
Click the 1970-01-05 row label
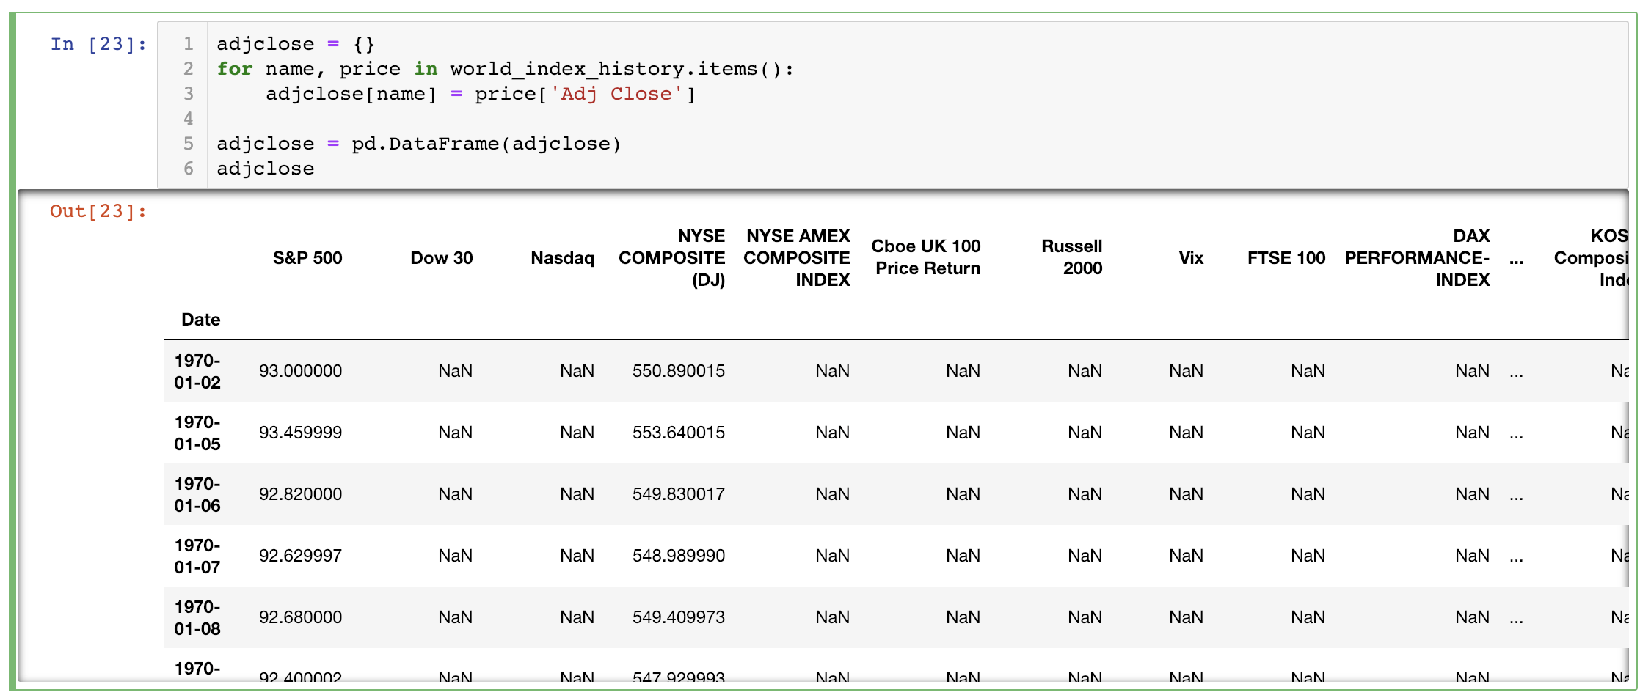coord(197,433)
